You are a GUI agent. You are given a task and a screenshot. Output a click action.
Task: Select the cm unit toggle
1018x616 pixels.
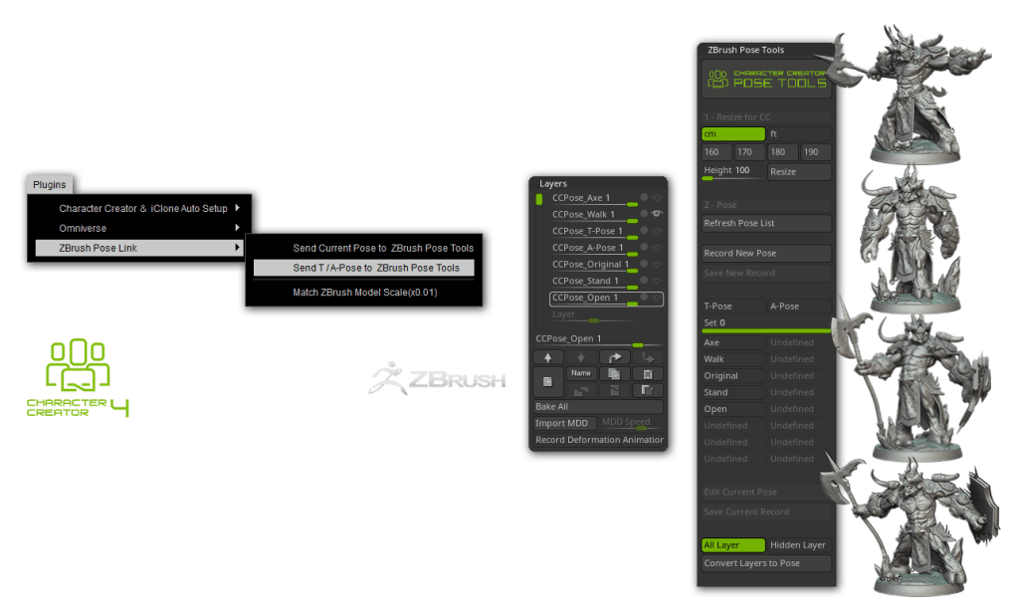click(733, 133)
